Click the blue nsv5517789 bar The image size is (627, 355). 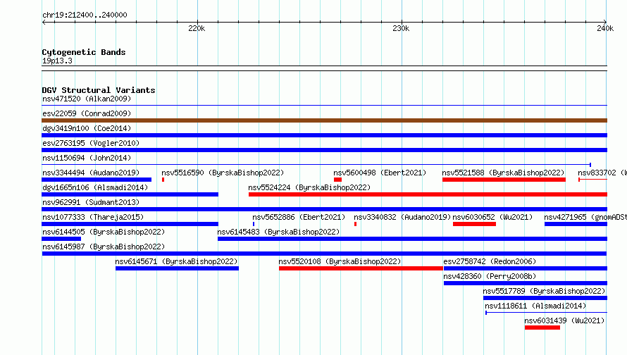[545, 298]
